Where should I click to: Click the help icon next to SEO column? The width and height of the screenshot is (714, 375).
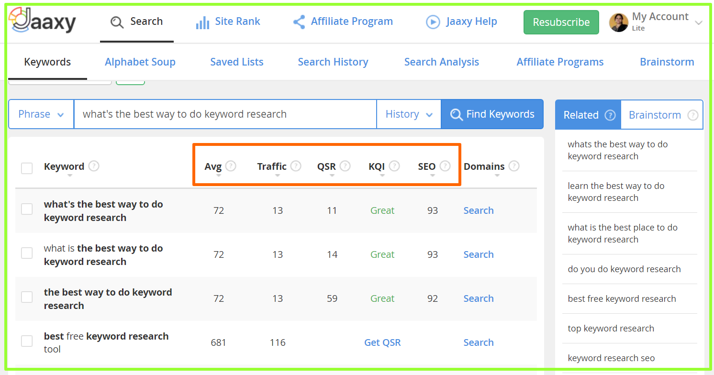point(445,166)
